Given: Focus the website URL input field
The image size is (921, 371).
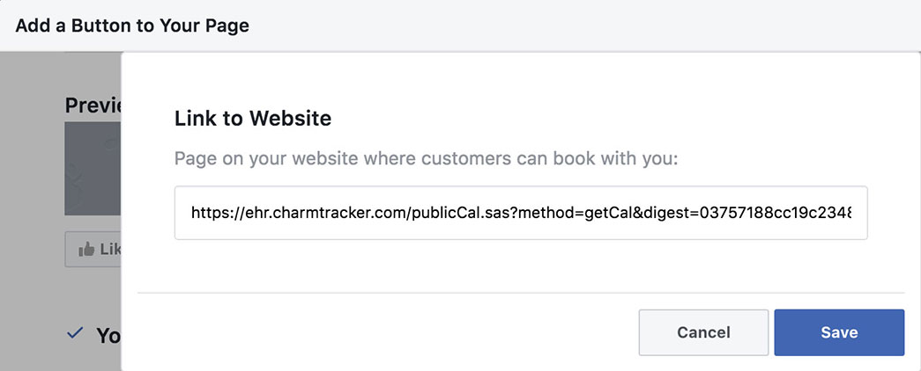Looking at the screenshot, I should tap(520, 213).
